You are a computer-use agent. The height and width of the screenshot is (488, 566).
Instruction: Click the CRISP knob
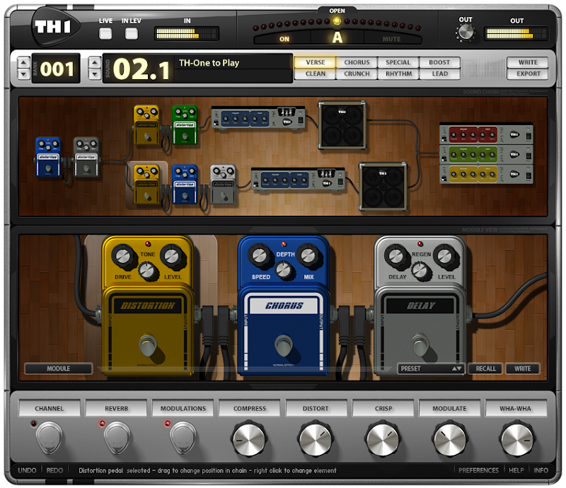pos(383,440)
